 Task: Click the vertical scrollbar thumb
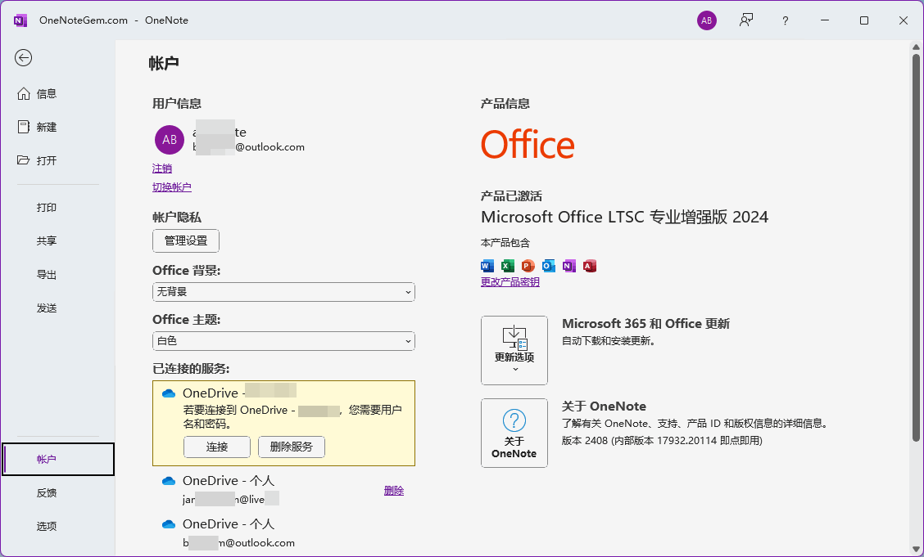[916, 247]
